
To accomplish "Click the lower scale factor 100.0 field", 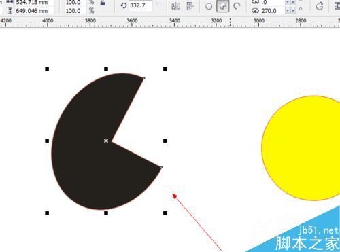I will point(75,11).
